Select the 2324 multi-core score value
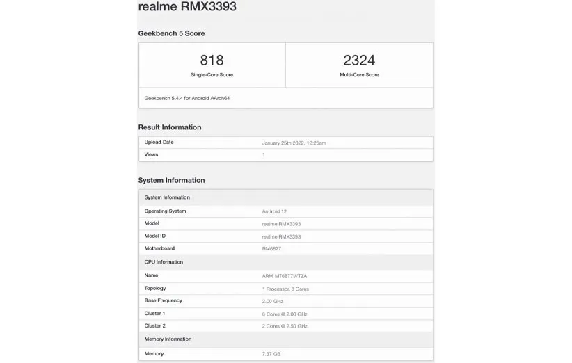 (358, 60)
